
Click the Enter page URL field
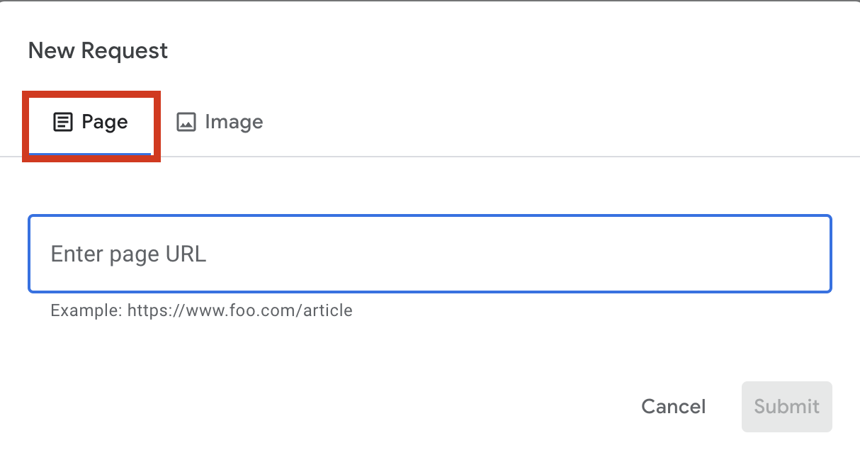click(x=429, y=254)
